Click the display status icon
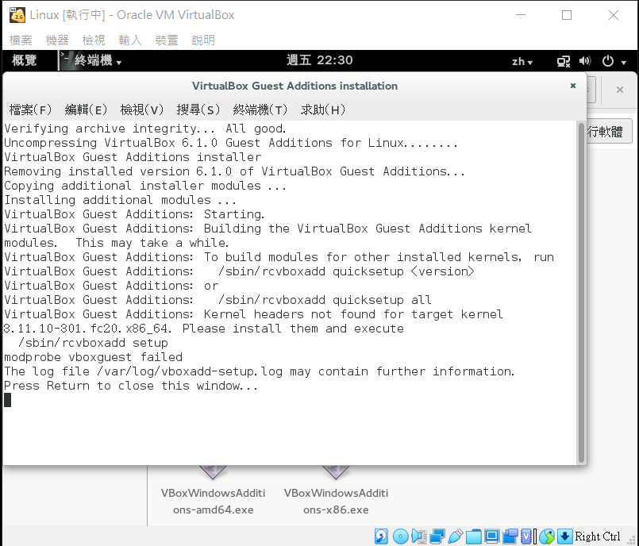This screenshot has height=546, width=639. (491, 536)
